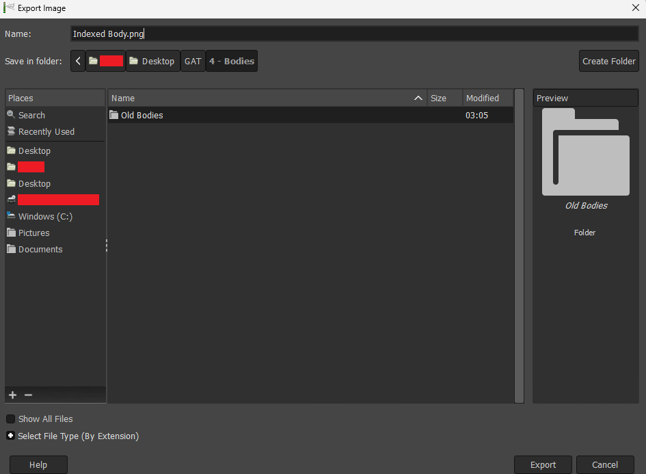This screenshot has width=646, height=474.
Task: Select the Windows (C:) drive icon
Action: [11, 216]
